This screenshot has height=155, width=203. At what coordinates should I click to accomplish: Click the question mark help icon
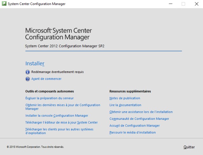28,79
